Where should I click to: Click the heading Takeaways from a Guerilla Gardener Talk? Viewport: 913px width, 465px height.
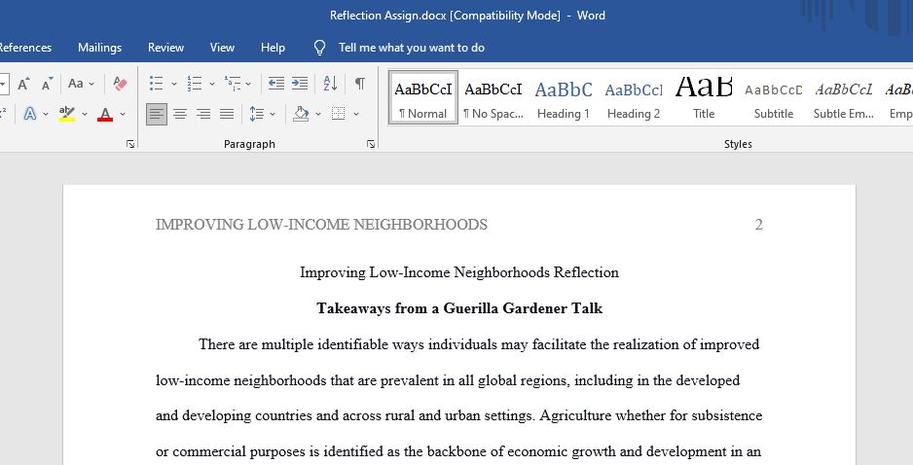(459, 308)
